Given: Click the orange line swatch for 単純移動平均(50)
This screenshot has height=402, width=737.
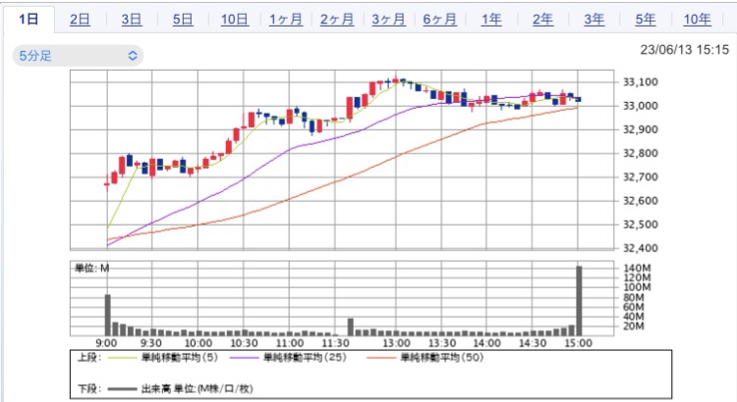Looking at the screenshot, I should (381, 358).
